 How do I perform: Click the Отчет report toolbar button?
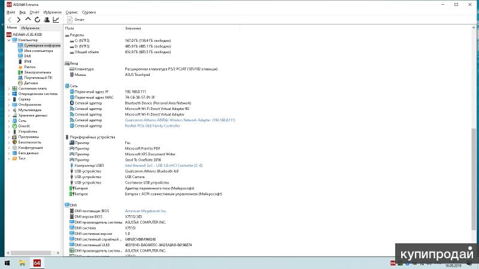point(76,20)
